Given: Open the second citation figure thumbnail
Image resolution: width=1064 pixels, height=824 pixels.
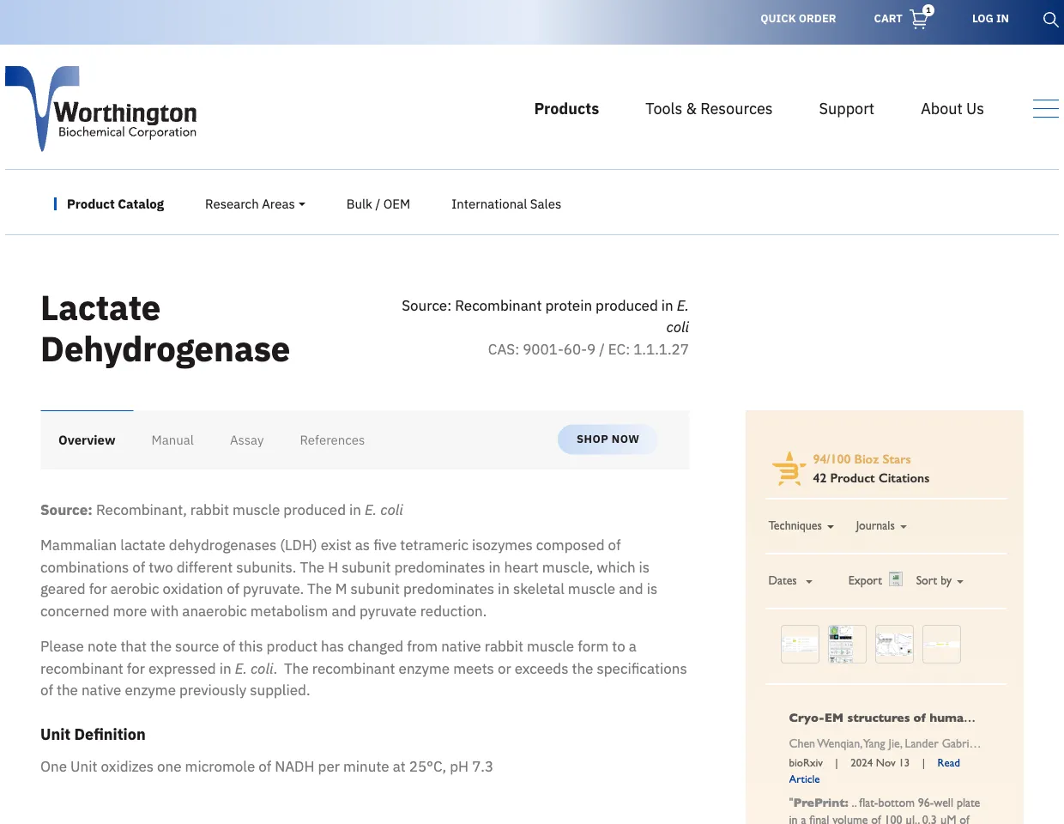Looking at the screenshot, I should pos(847,644).
